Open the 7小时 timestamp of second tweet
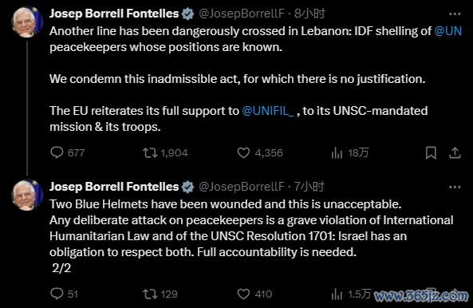 tap(309, 187)
